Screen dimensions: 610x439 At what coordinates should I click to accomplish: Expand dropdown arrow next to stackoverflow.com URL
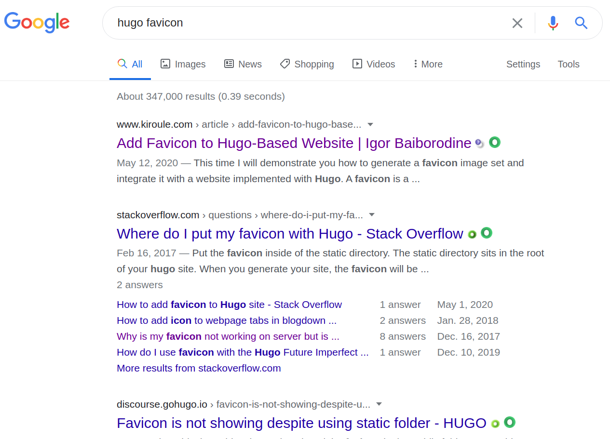372,215
